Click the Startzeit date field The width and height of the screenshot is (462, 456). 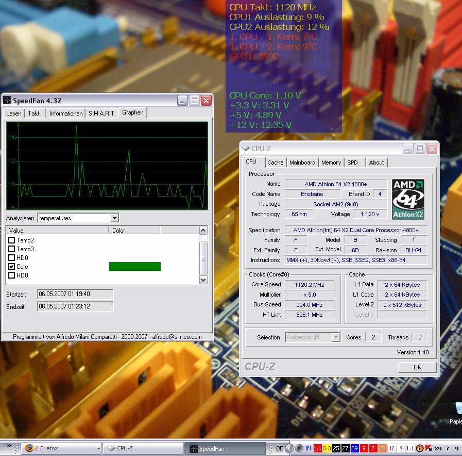pos(75,294)
